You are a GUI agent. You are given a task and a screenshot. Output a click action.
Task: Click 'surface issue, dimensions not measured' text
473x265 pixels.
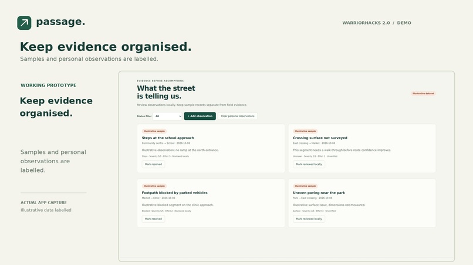pos(337,205)
